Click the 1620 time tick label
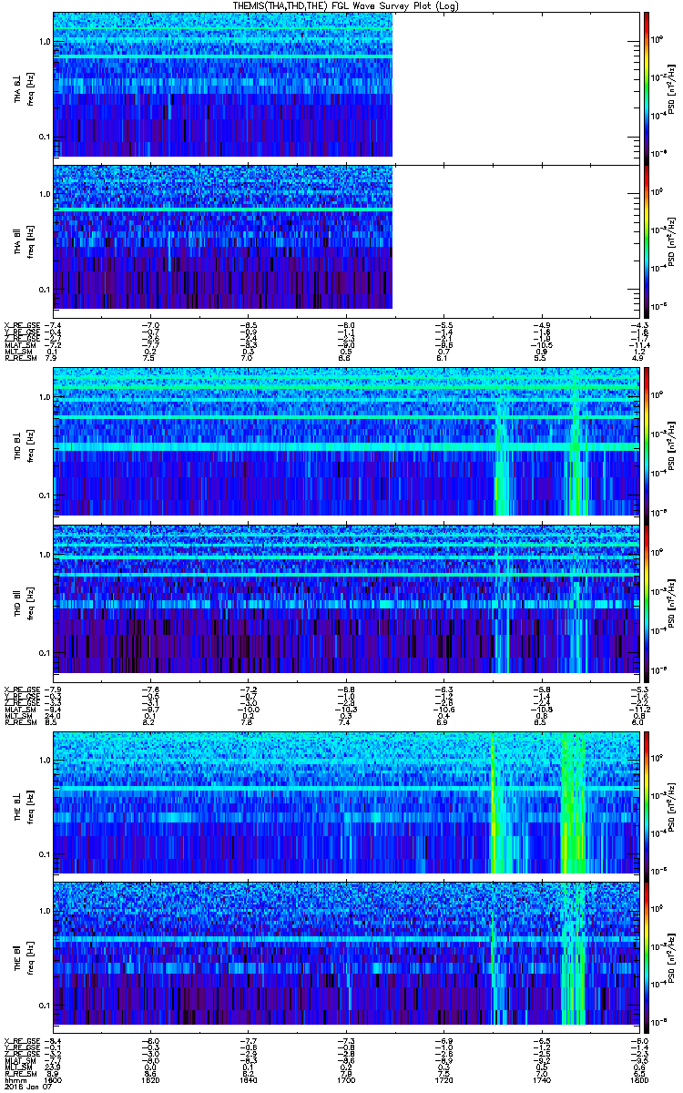 [x=152, y=1079]
